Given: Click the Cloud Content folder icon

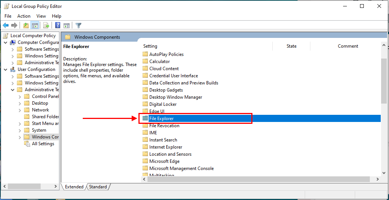Looking at the screenshot, I should click(x=145, y=69).
